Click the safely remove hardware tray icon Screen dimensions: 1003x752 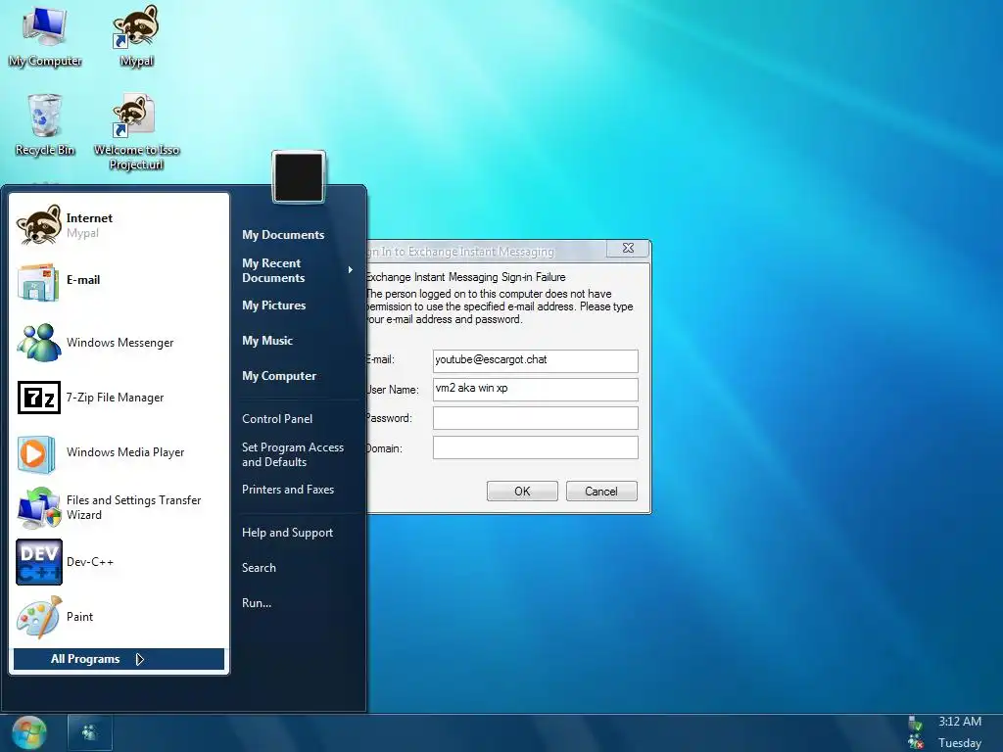tap(916, 724)
